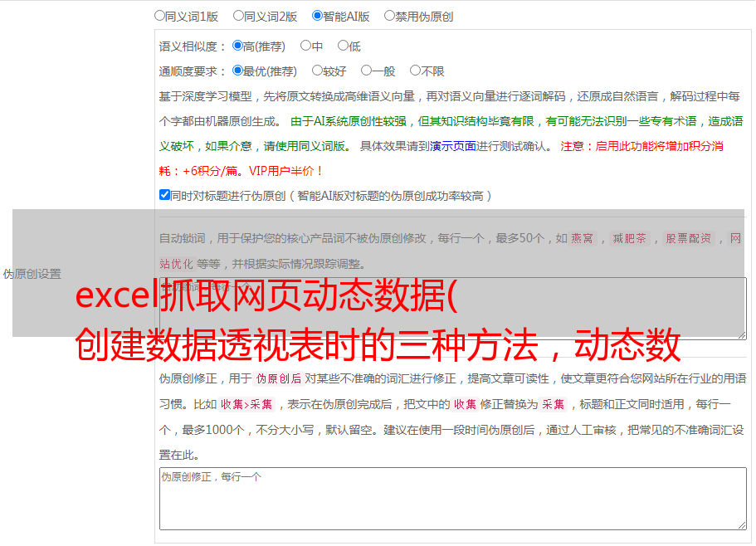
Task: Open the 演示页面 link
Action: pos(453,146)
